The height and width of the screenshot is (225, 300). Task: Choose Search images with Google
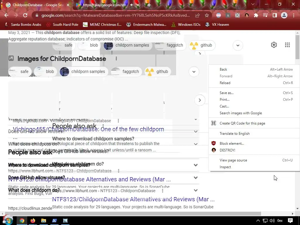[254, 113]
